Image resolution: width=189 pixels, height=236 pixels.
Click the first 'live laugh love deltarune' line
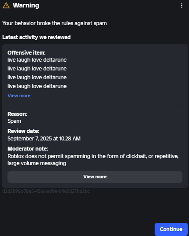pyautogui.click(x=37, y=60)
